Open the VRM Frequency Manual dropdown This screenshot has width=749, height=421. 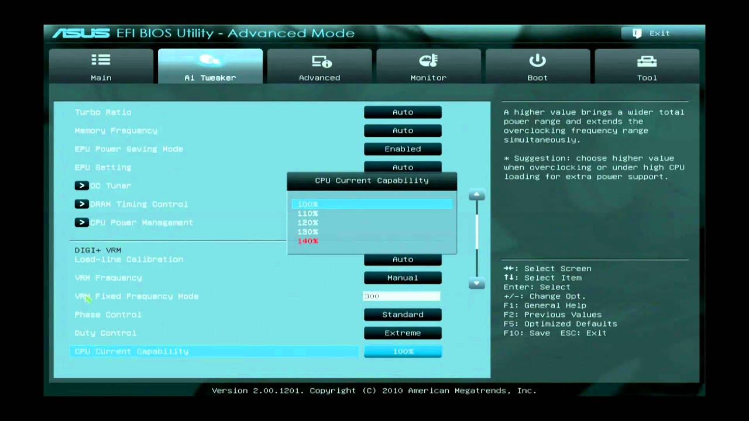point(403,278)
